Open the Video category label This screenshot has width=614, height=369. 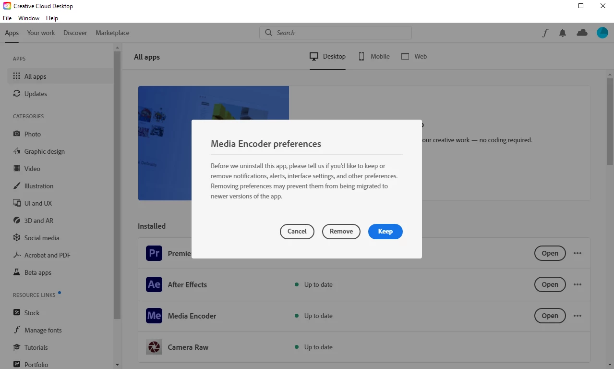(x=32, y=169)
